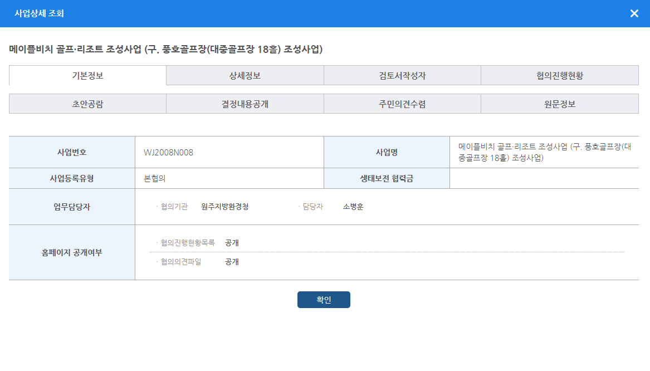
Task: Click the agency name 원주지방환경청
Action: pos(224,207)
